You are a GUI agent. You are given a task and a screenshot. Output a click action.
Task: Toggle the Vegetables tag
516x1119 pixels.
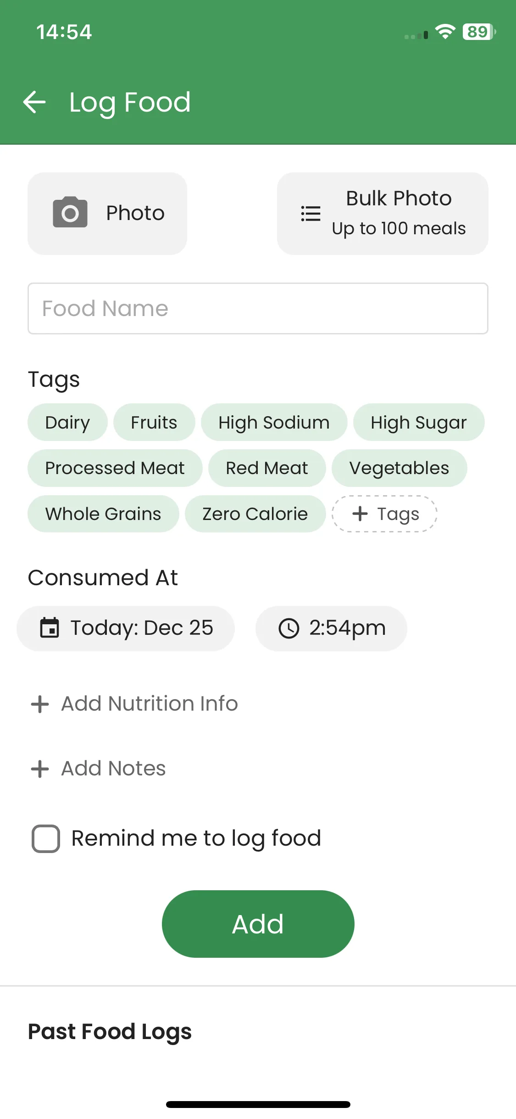coord(399,468)
